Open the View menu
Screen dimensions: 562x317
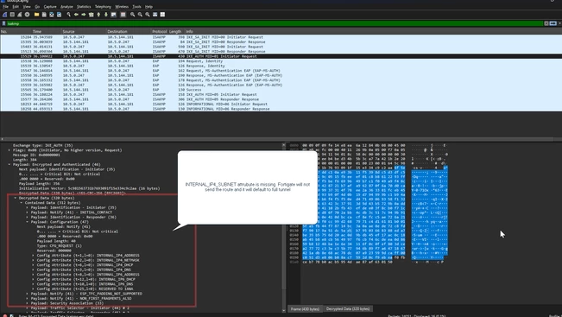(x=27, y=6)
